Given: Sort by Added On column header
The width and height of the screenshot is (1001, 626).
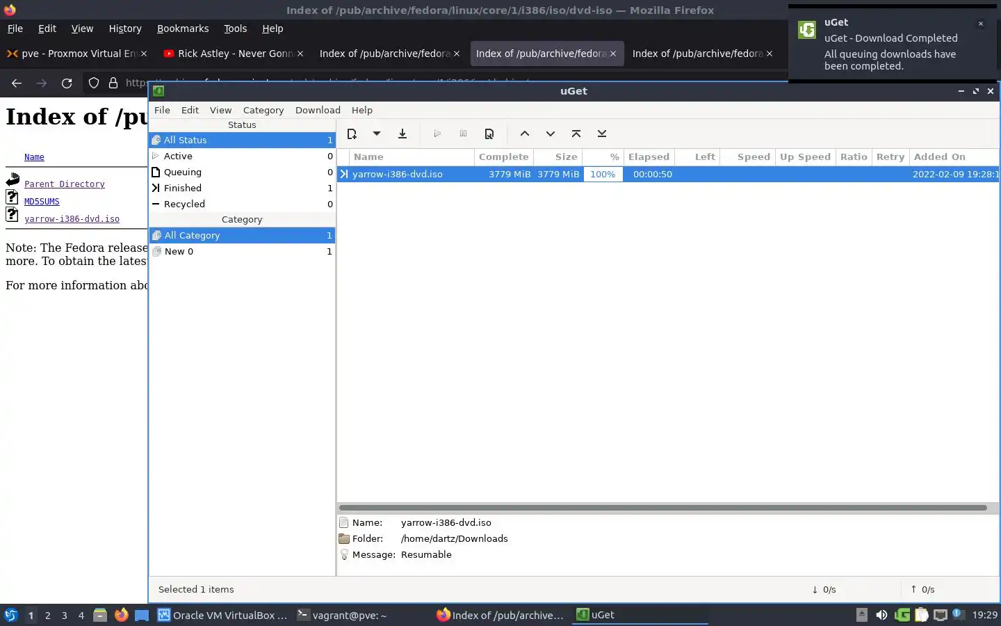Looking at the screenshot, I should tap(954, 156).
